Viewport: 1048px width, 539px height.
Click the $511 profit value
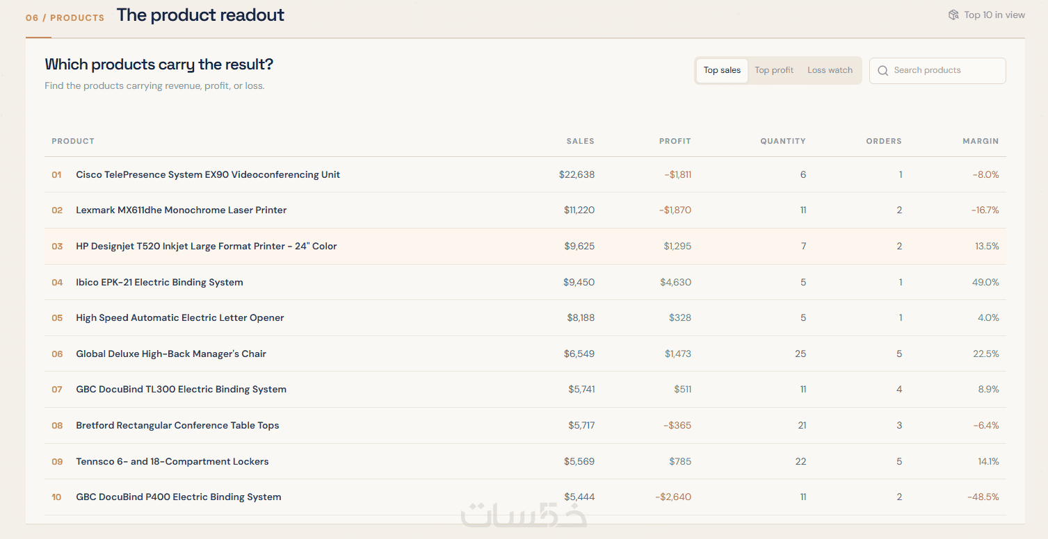pos(683,390)
